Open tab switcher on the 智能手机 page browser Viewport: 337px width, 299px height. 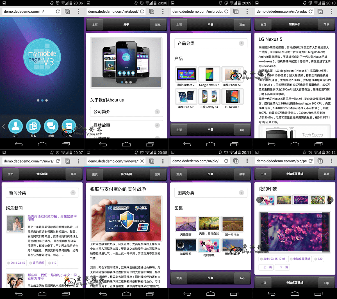[320, 11]
